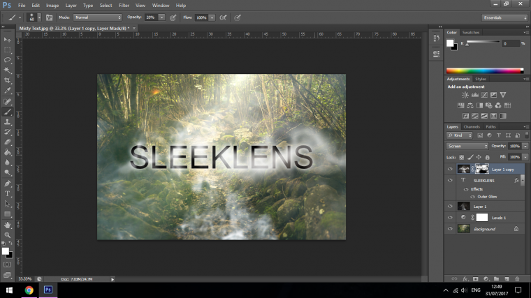The width and height of the screenshot is (531, 298).
Task: Open the Layer menu
Action: pos(71,6)
